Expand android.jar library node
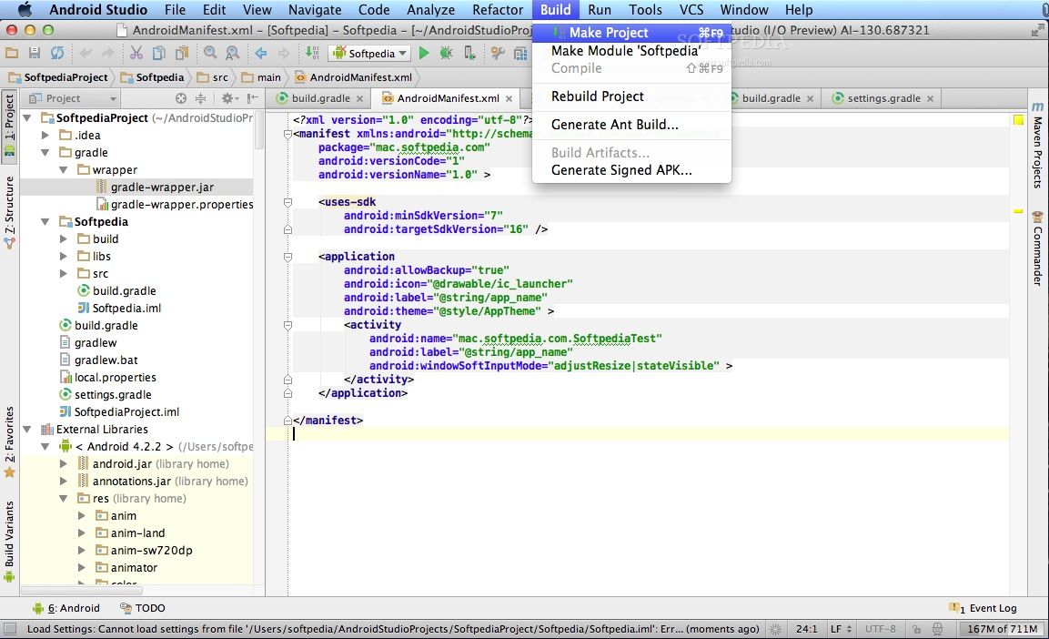This screenshot has width=1049, height=639. (x=64, y=463)
